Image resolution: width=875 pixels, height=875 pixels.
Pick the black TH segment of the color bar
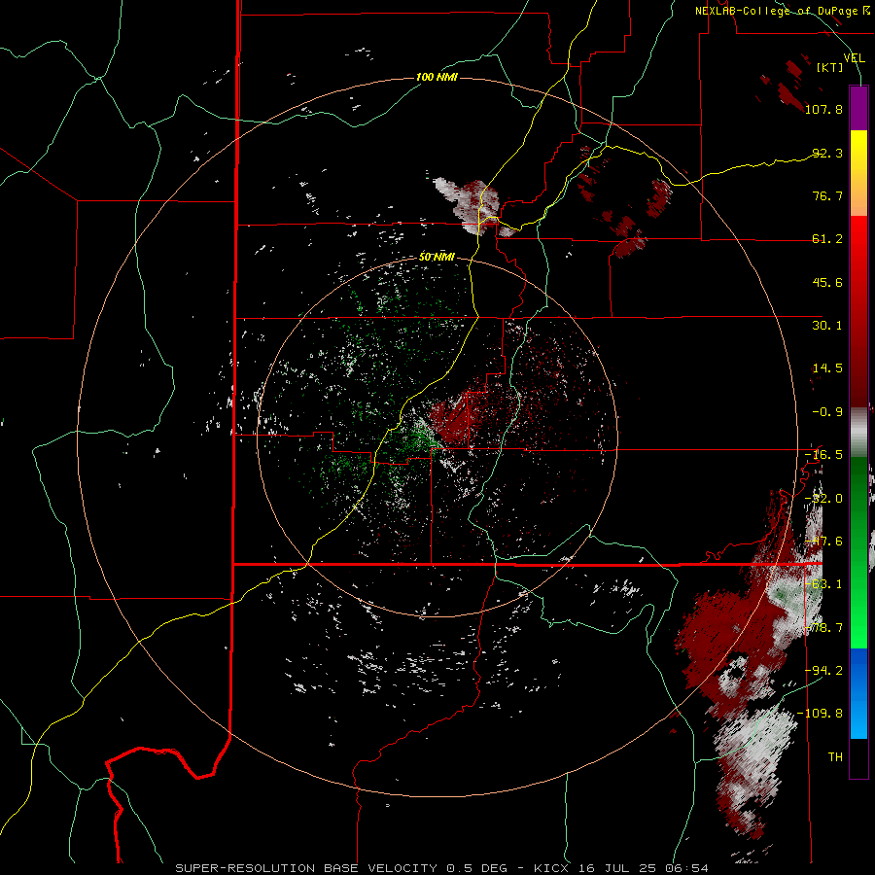pyautogui.click(x=858, y=757)
